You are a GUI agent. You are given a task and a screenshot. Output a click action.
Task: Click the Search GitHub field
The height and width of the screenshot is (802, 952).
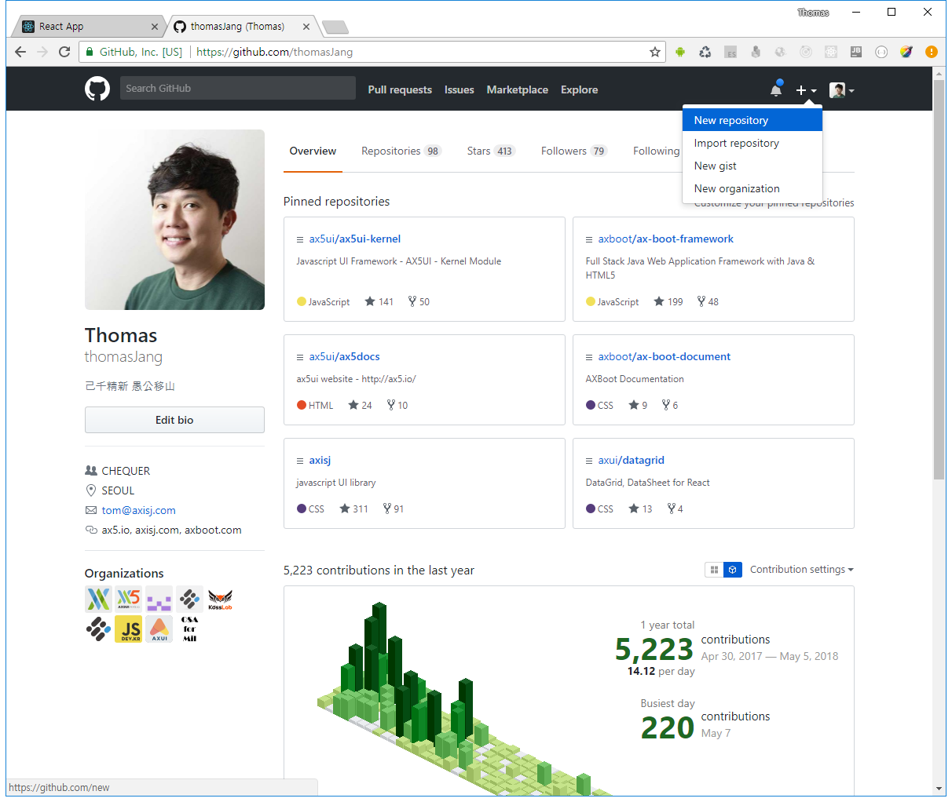point(237,88)
